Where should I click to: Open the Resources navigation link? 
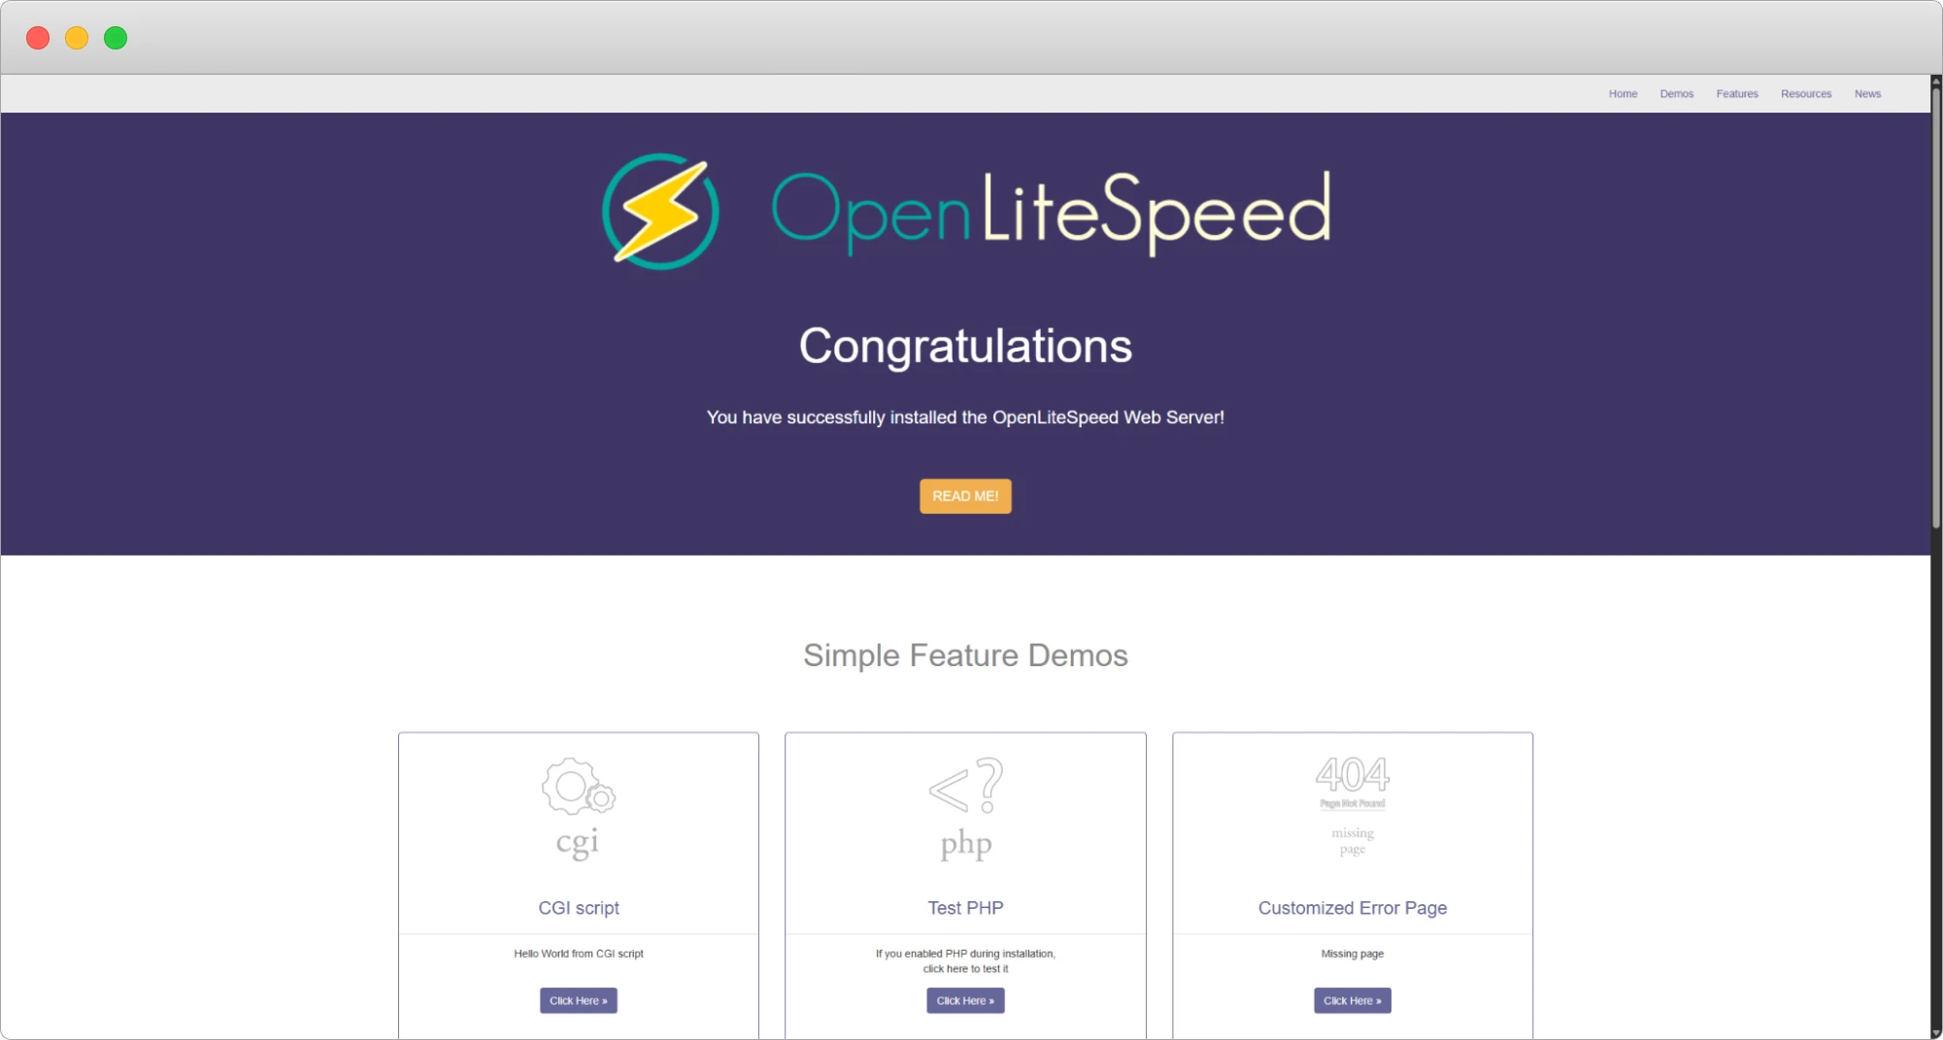pyautogui.click(x=1806, y=94)
